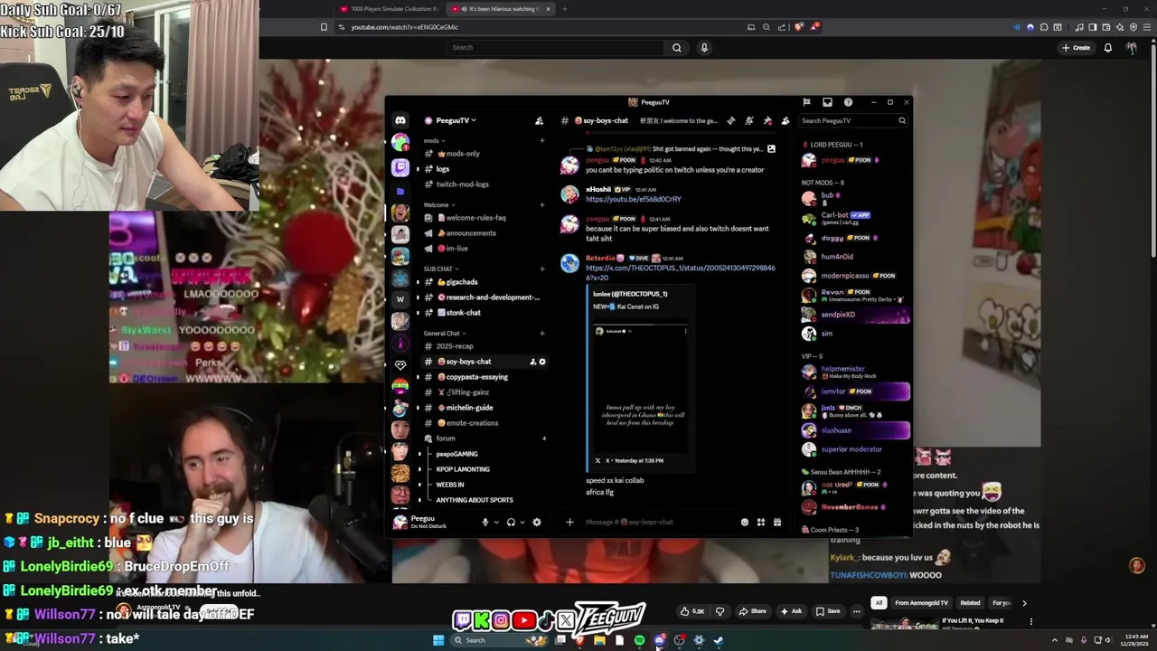Collapse the Welcome category
The width and height of the screenshot is (1157, 651).
438,204
